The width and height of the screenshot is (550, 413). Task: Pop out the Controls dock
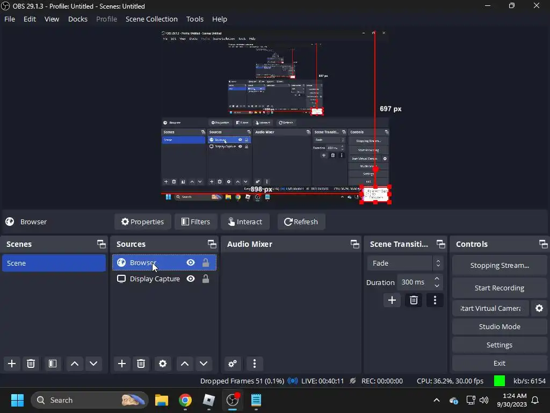(x=544, y=244)
